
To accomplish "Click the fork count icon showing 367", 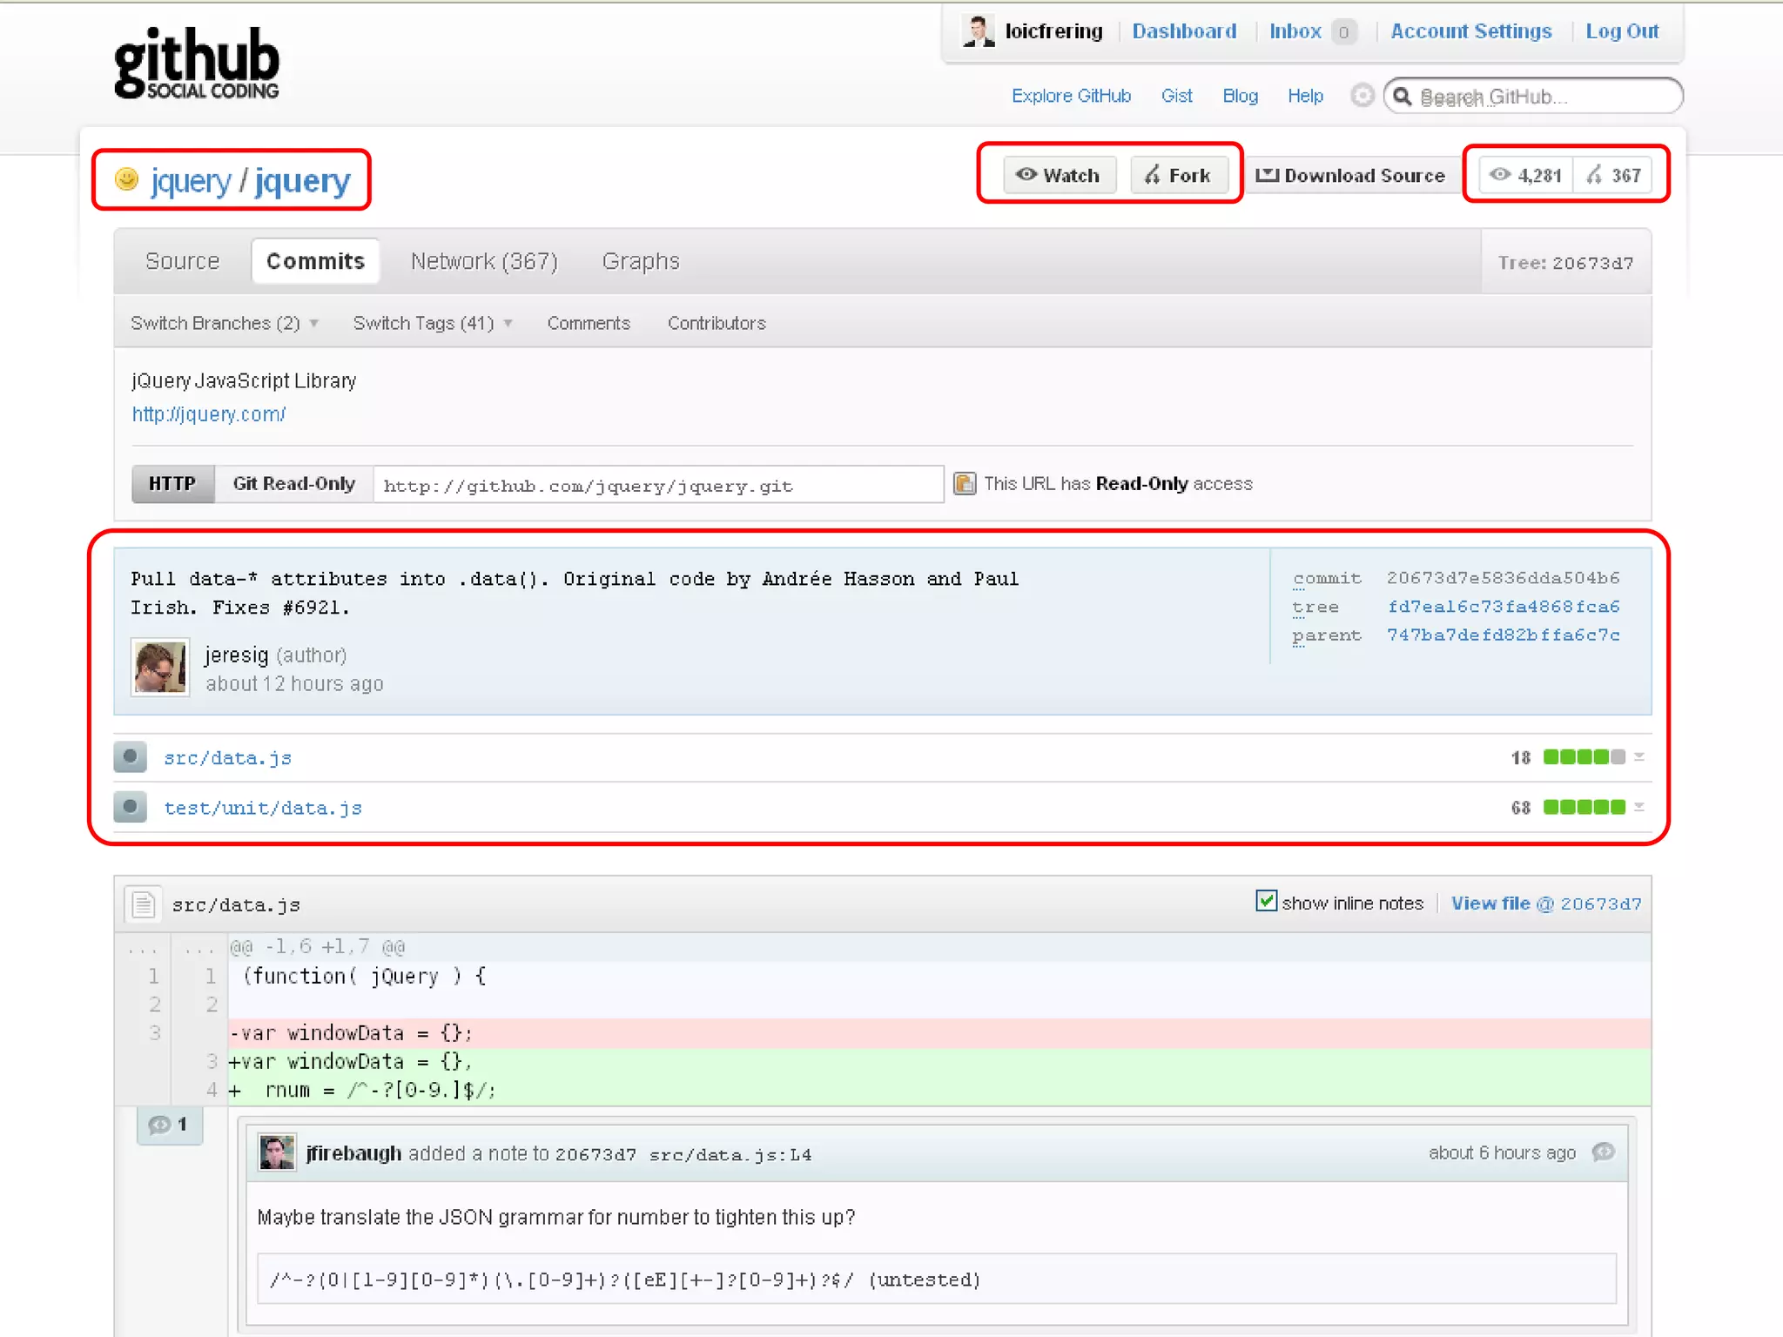I will click(1594, 175).
